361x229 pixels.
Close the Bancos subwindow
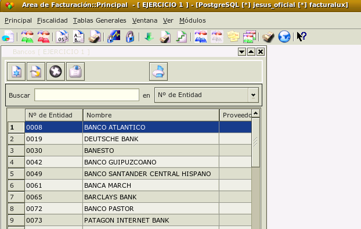261,52
